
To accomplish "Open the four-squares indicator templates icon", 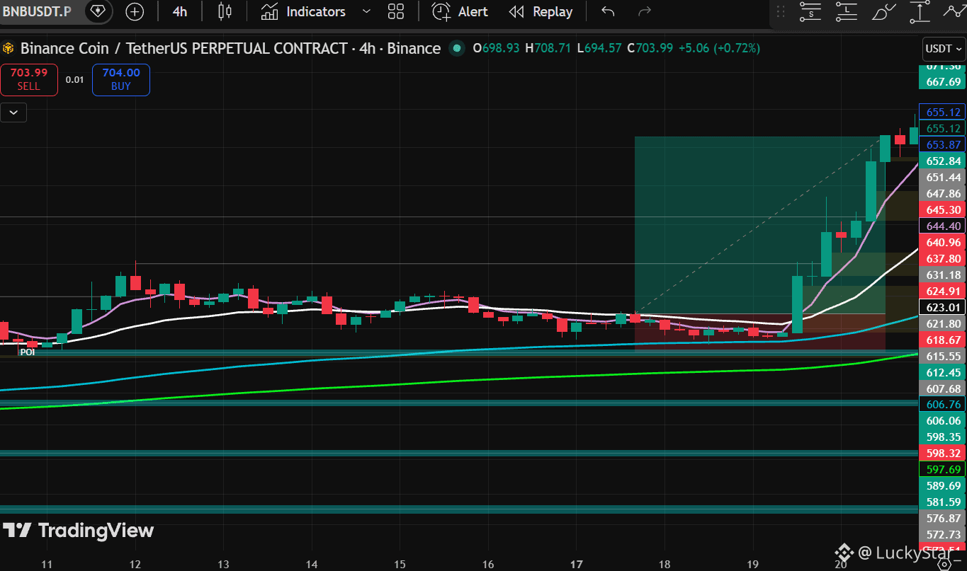I will pyautogui.click(x=396, y=11).
